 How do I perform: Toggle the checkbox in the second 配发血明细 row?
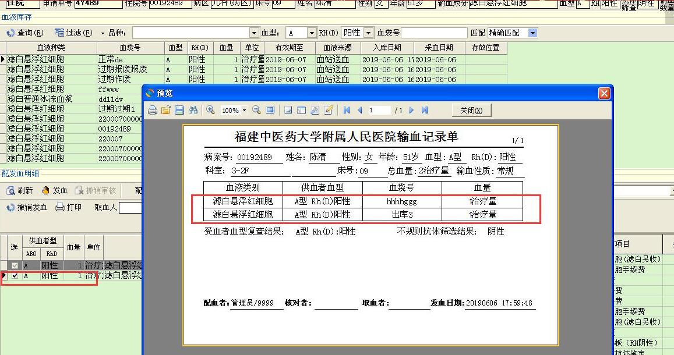(x=15, y=276)
